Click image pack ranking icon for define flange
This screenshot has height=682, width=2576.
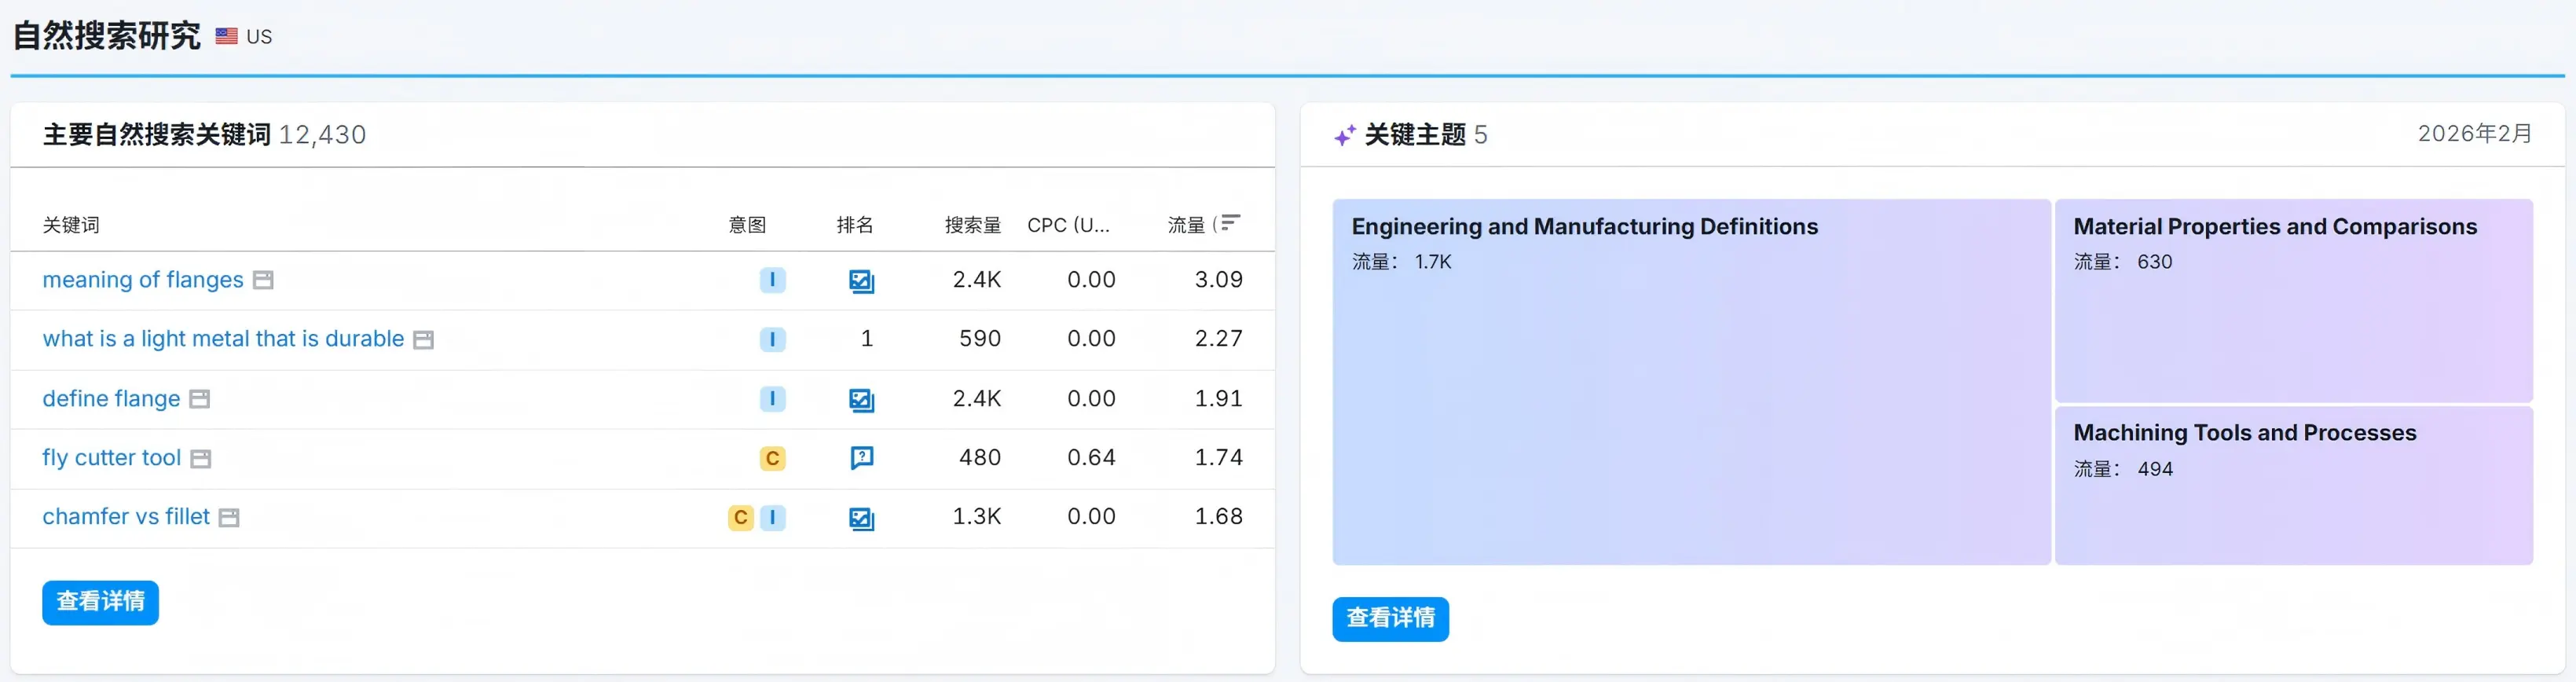(x=861, y=400)
